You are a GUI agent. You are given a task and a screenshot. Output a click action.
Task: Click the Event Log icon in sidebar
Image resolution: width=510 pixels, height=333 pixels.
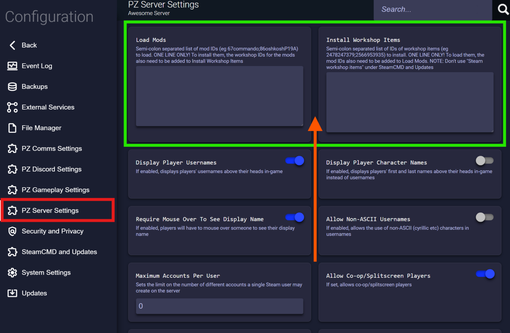12,66
